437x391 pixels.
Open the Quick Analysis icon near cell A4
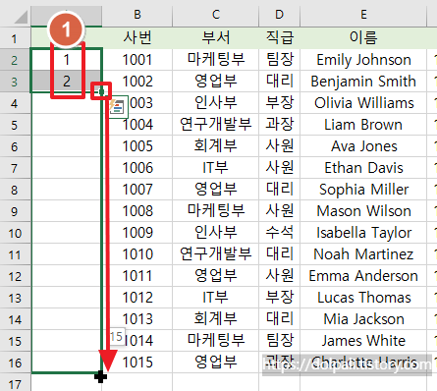117,107
